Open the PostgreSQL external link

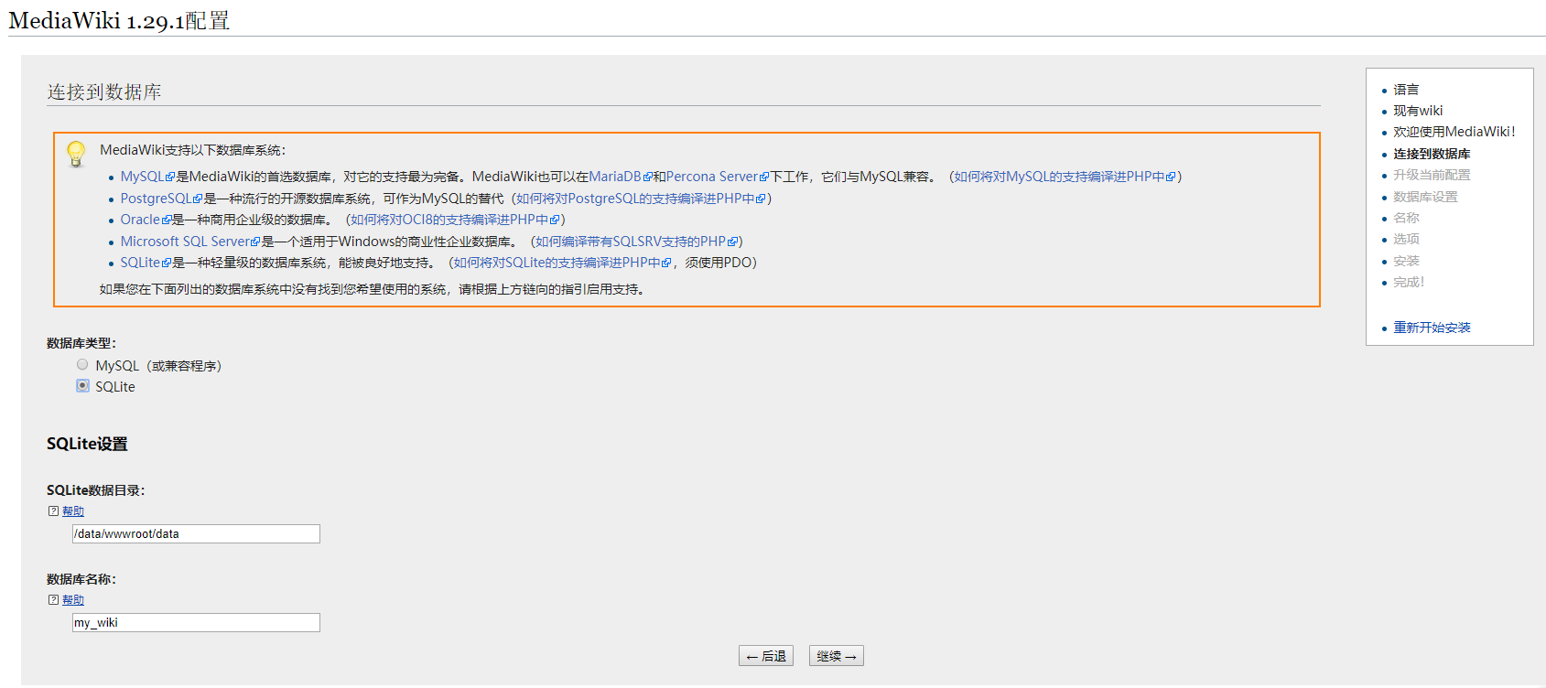pyautogui.click(x=161, y=199)
